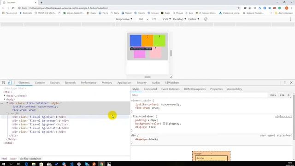This screenshot has height=166, width=295.
Task: Open the Audits tab
Action: click(156, 83)
